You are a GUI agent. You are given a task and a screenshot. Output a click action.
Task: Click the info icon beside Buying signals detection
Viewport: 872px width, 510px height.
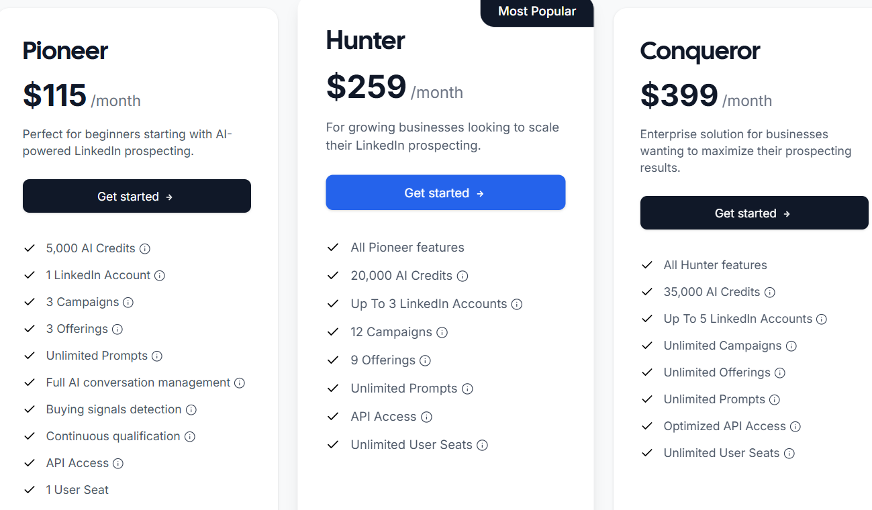click(x=193, y=409)
